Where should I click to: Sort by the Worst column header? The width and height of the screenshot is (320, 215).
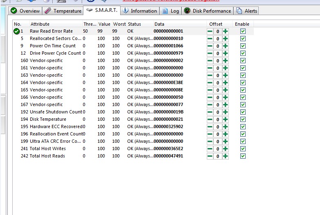pyautogui.click(x=119, y=24)
